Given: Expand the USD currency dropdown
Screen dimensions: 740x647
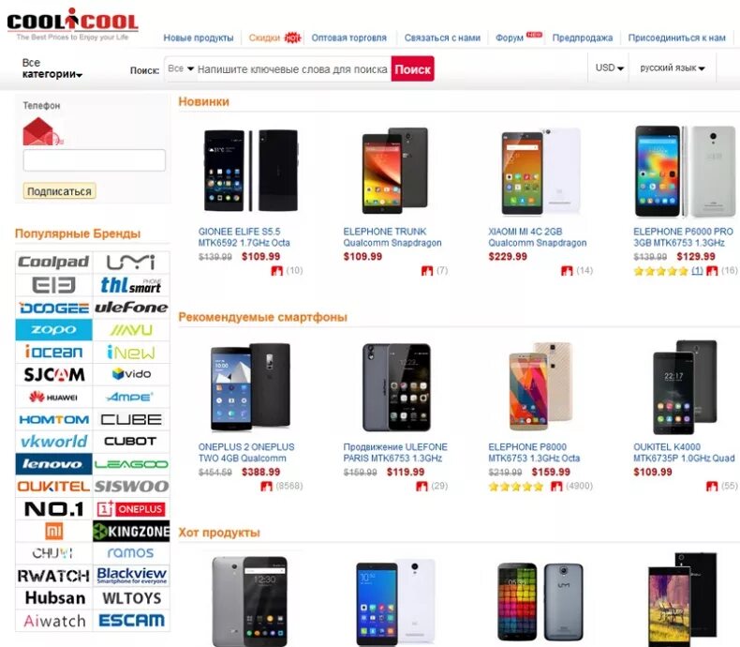Looking at the screenshot, I should point(609,68).
